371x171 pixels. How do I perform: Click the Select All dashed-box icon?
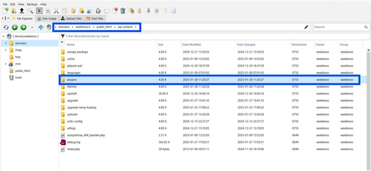click(x=39, y=11)
